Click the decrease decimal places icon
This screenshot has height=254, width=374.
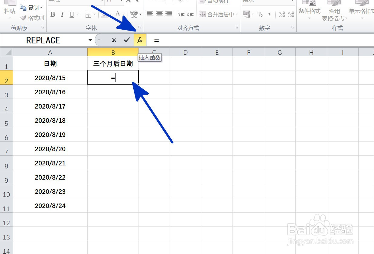click(291, 14)
